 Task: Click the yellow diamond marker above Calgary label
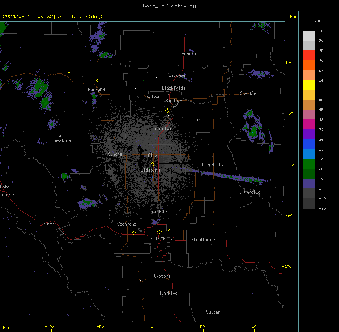coord(159,232)
